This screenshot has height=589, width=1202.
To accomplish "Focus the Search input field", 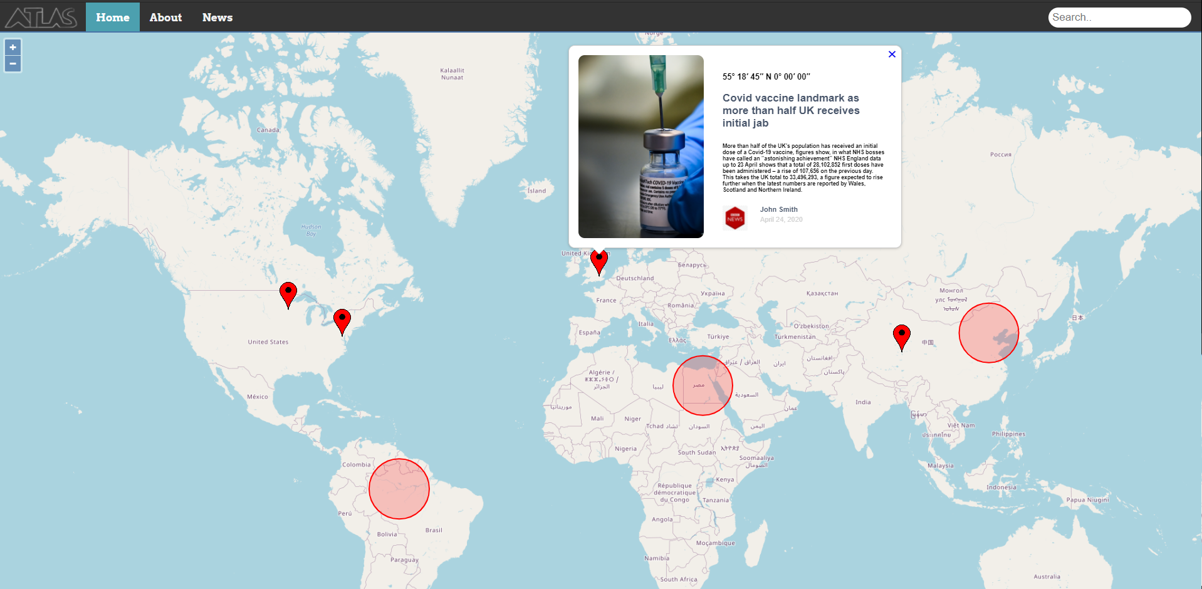I will 1119,18.
